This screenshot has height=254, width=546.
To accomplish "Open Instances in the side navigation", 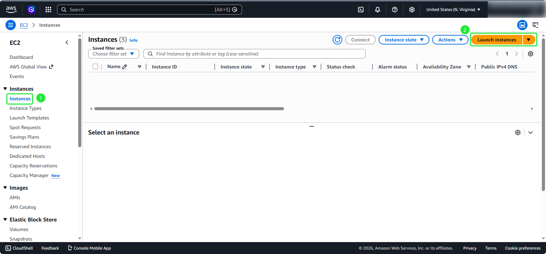I will click(20, 99).
